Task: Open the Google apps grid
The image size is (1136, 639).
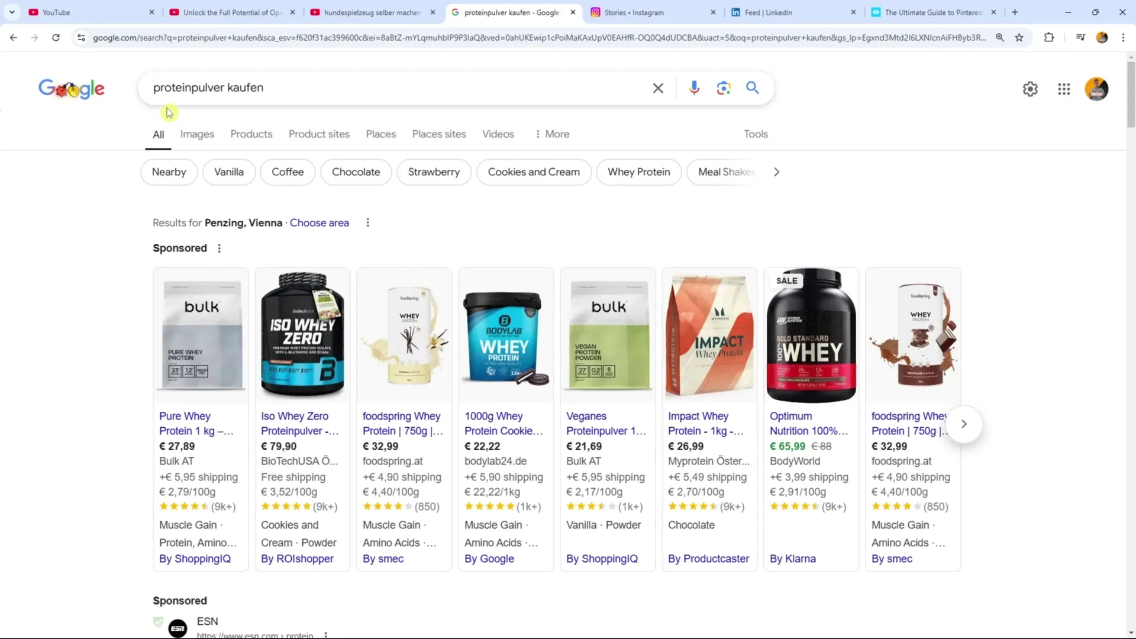Action: 1064,89
